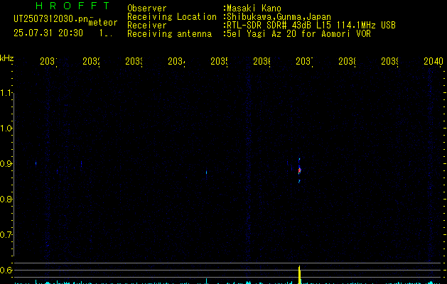Click the 0.6 kHz frequency axis label

tap(7, 270)
